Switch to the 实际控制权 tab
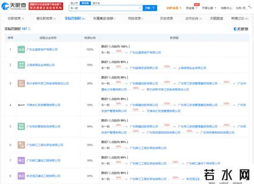The height and width of the screenshot is (184, 254). (75, 19)
